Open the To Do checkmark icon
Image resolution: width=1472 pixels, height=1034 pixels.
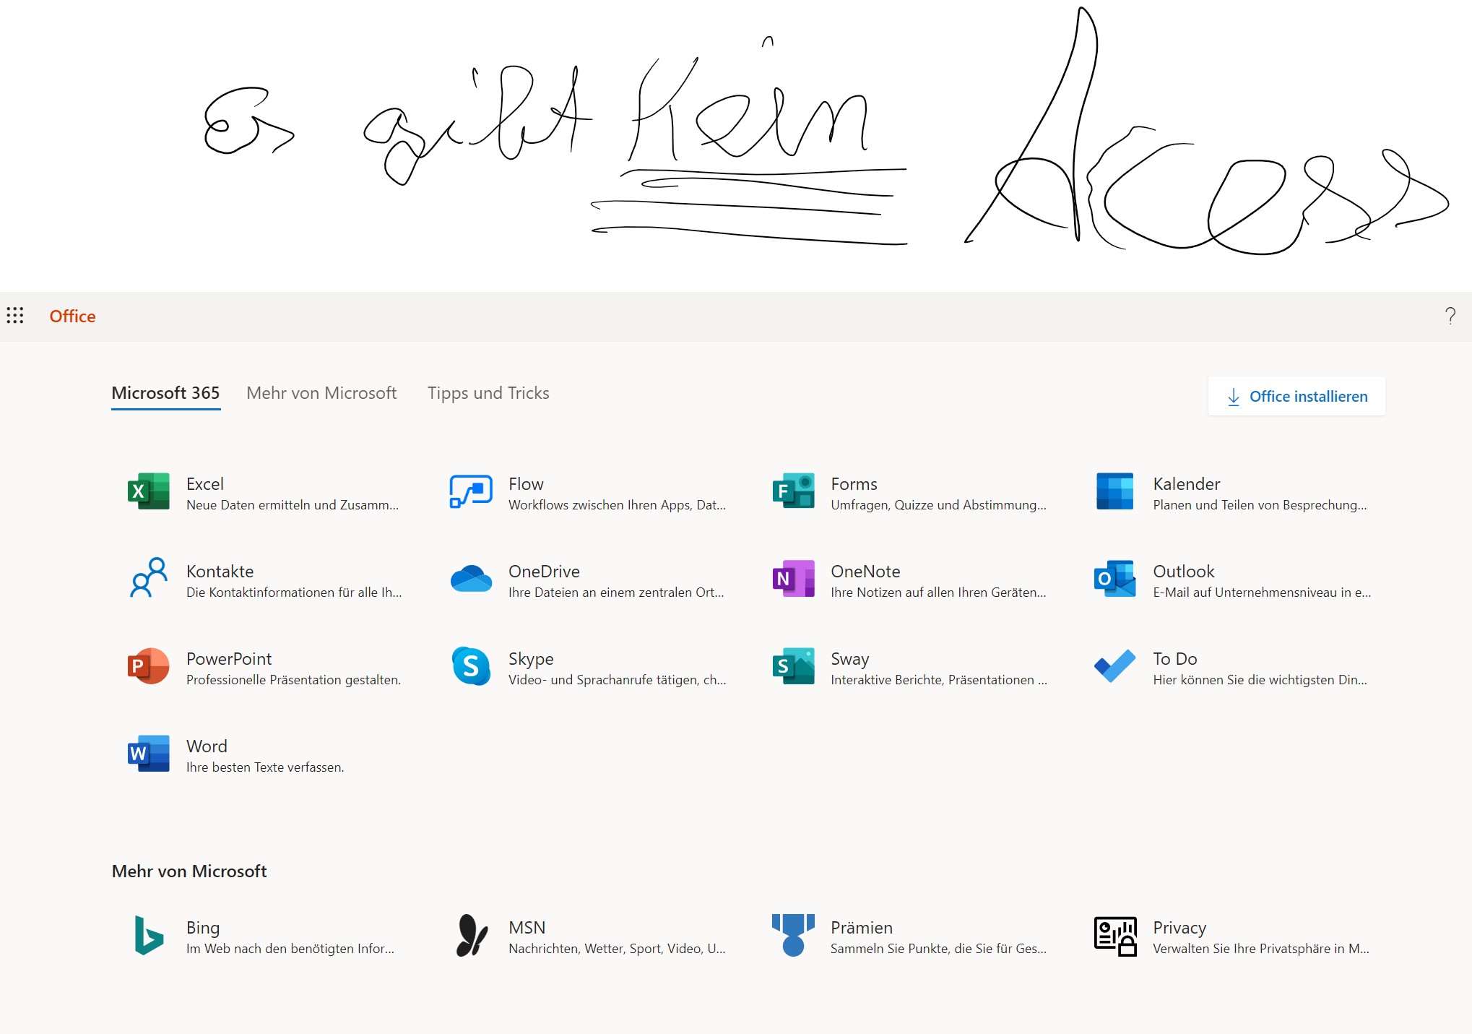pos(1114,666)
